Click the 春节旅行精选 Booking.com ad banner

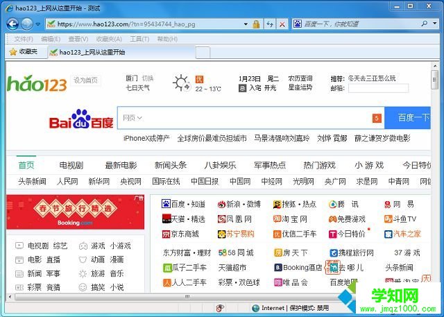[76, 212]
